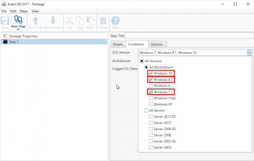
Task: Click the AutoCAD 2017 title bar app icon
Action: click(x=4, y=4)
